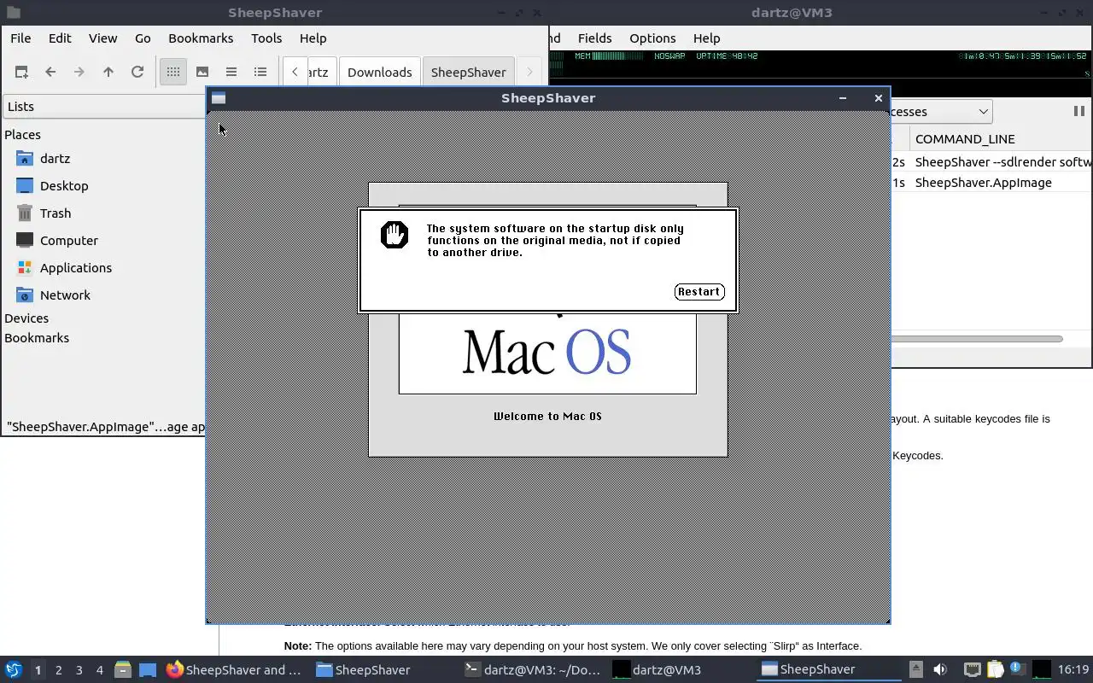
Task: Open the Tools menu in the file manager
Action: point(266,38)
